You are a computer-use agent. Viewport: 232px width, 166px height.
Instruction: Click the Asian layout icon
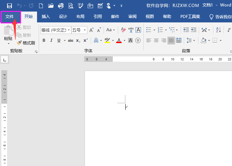204,30
